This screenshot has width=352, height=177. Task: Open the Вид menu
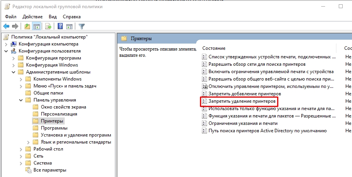(53, 17)
